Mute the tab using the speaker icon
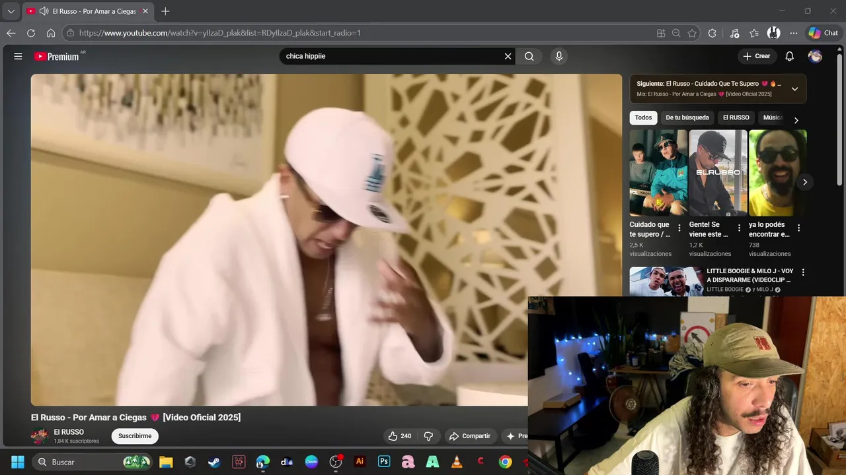This screenshot has width=846, height=475. coord(44,11)
